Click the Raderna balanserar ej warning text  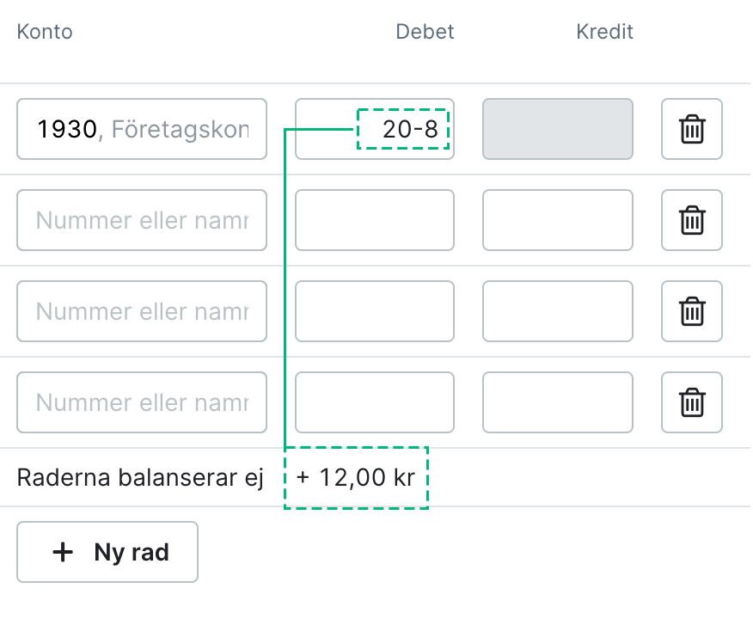coord(140,476)
